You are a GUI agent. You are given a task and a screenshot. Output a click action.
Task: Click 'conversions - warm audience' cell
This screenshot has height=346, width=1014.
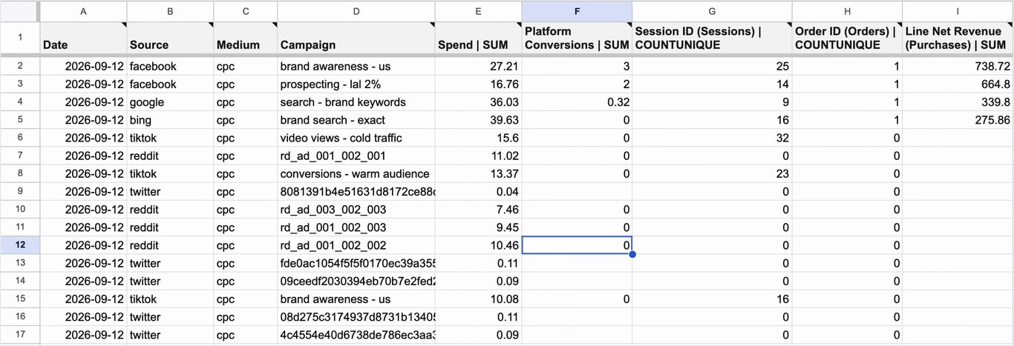pos(356,173)
